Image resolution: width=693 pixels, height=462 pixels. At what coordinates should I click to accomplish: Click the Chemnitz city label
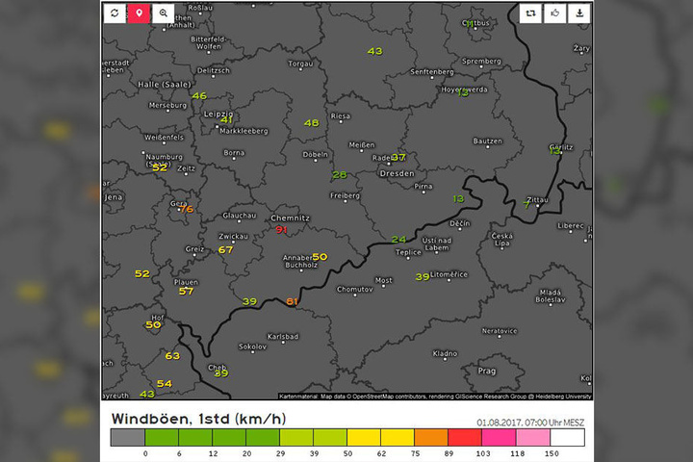[290, 218]
